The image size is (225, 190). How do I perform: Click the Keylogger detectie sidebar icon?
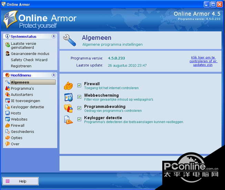tap(8, 107)
